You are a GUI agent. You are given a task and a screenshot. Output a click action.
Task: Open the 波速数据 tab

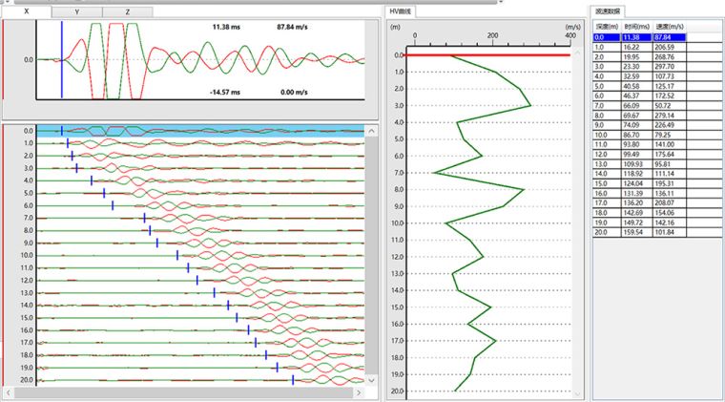coord(607,11)
